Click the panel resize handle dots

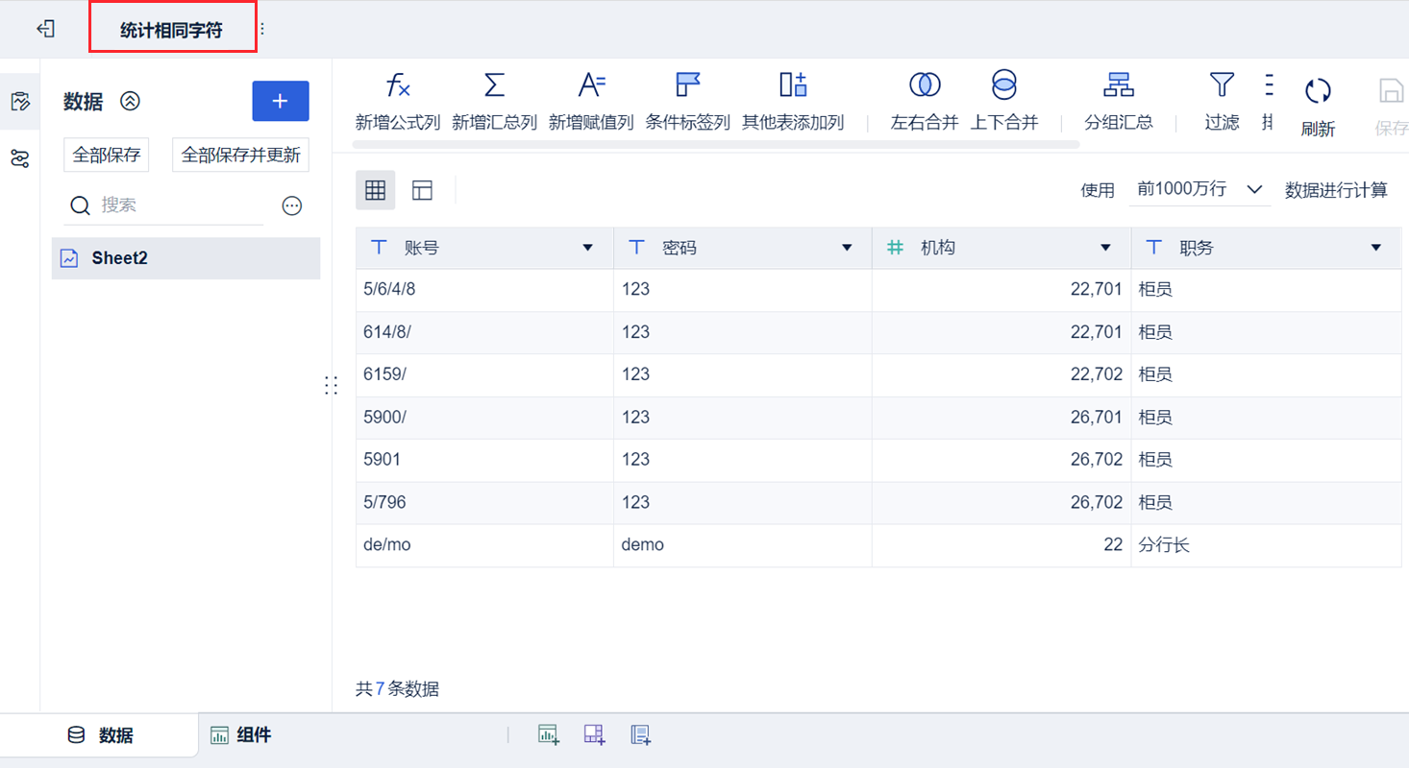pos(332,386)
